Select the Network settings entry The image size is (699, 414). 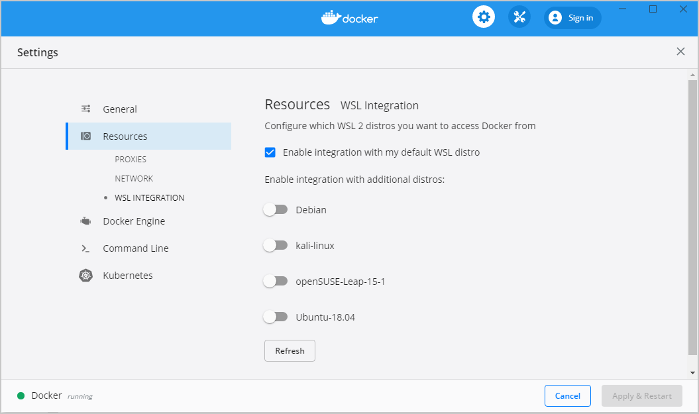click(134, 178)
